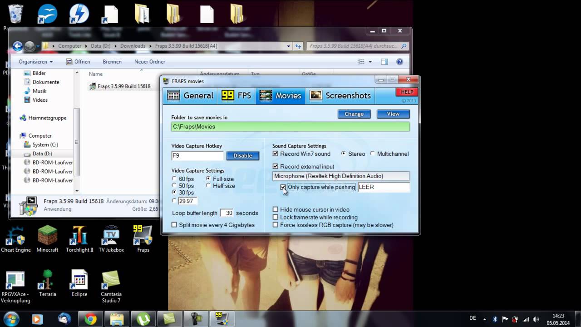Select the 60 fps radio button
This screenshot has width=581, height=327.
pos(174,179)
